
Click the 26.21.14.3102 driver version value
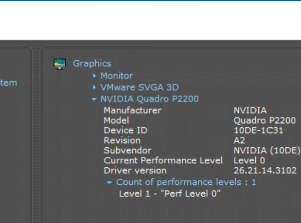pos(265,170)
